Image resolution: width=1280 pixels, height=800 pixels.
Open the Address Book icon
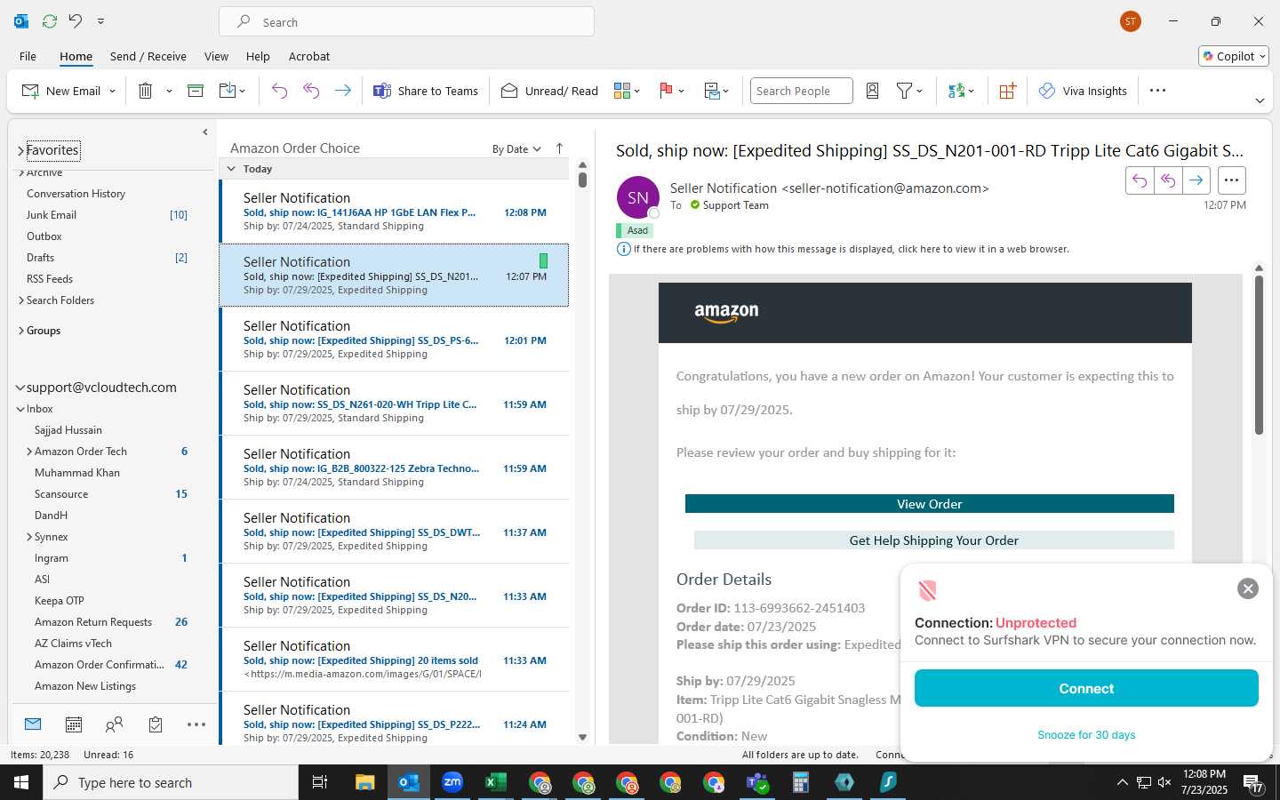click(873, 91)
